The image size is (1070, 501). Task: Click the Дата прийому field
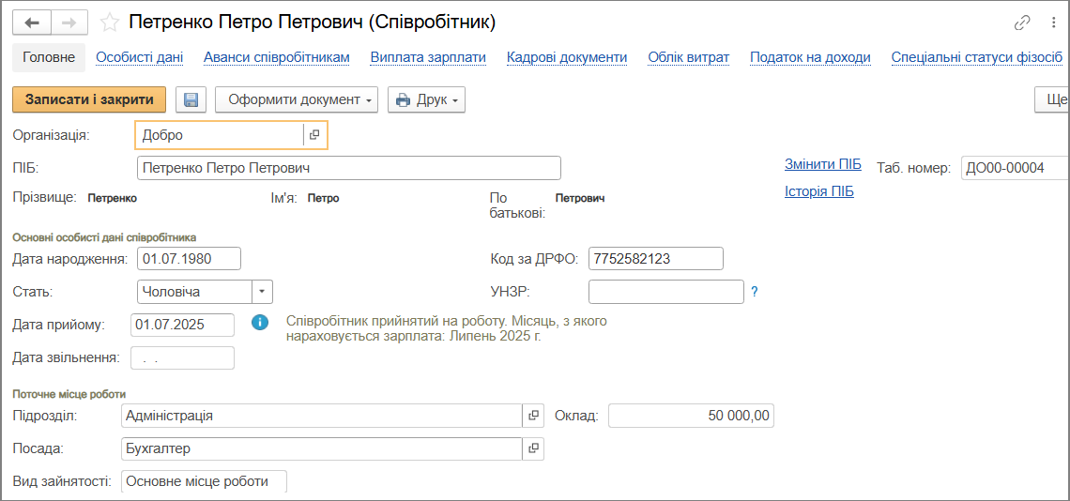click(182, 325)
